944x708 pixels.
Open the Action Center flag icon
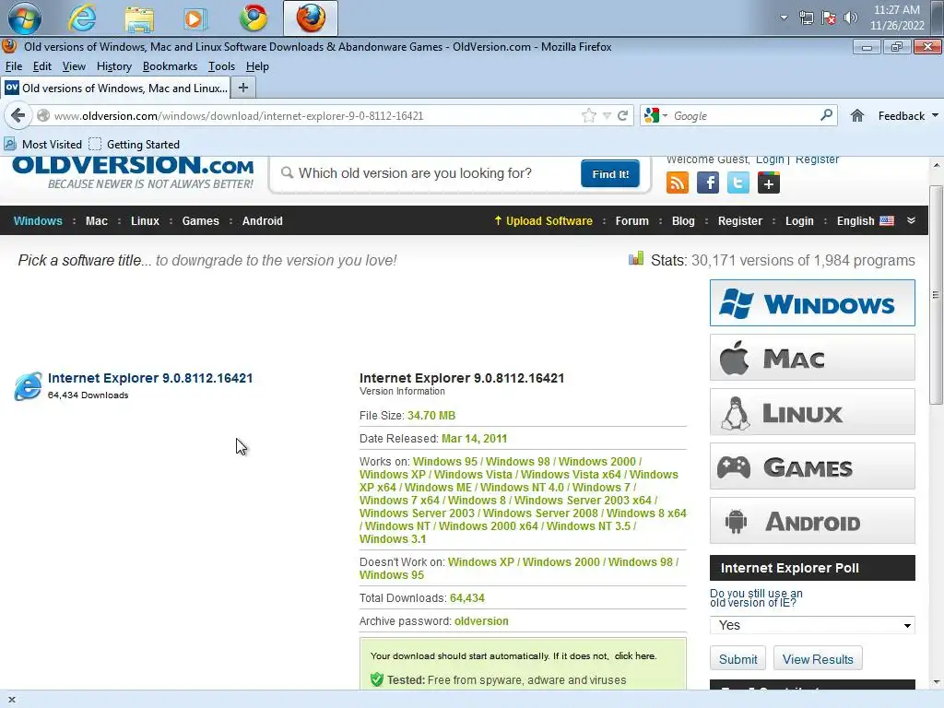coord(829,18)
